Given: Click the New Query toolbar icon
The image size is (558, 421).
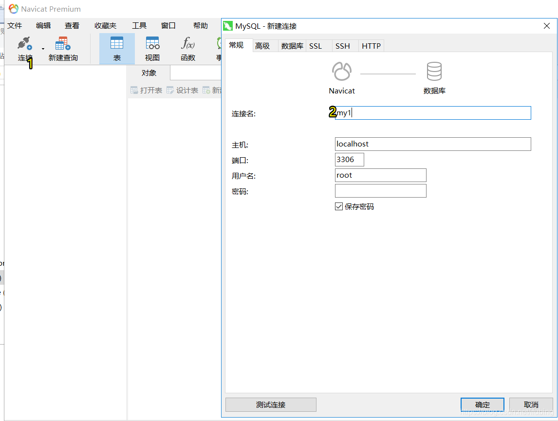Looking at the screenshot, I should (x=63, y=43).
